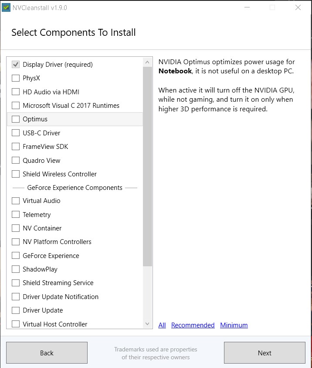Choose the Recommended preset link
312x368 pixels.
tap(193, 325)
